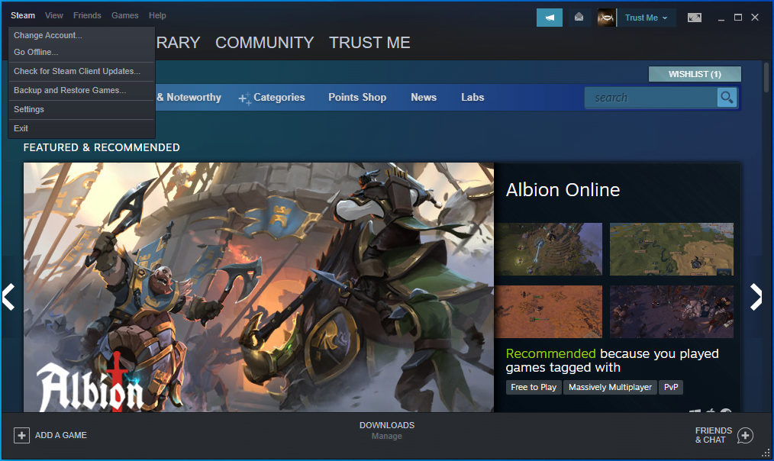Click the WISHLIST (1) button
The width and height of the screenshot is (774, 461).
click(x=695, y=74)
